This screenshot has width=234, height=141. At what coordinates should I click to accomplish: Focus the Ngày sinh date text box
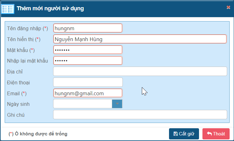point(82,104)
